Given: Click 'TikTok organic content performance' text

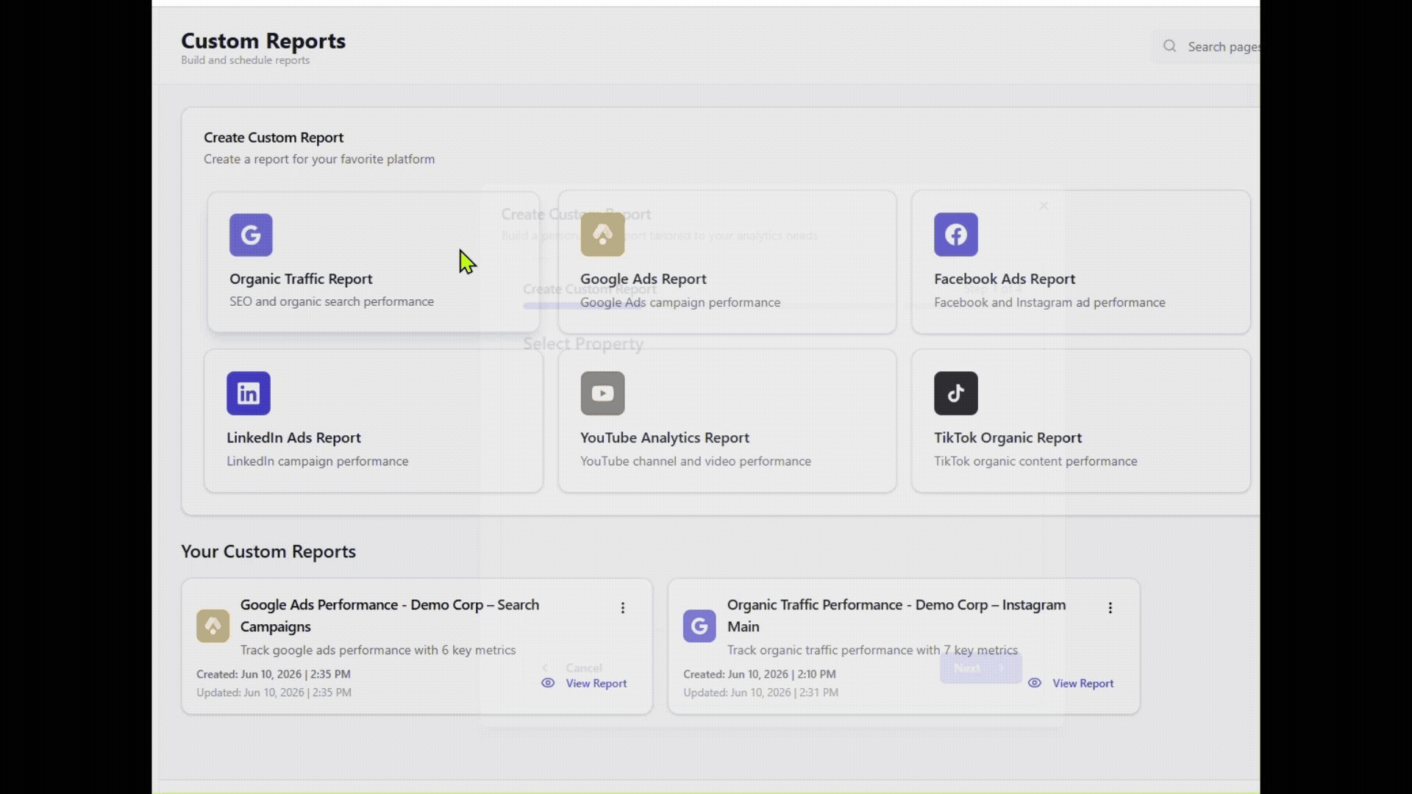Looking at the screenshot, I should click(x=1035, y=461).
